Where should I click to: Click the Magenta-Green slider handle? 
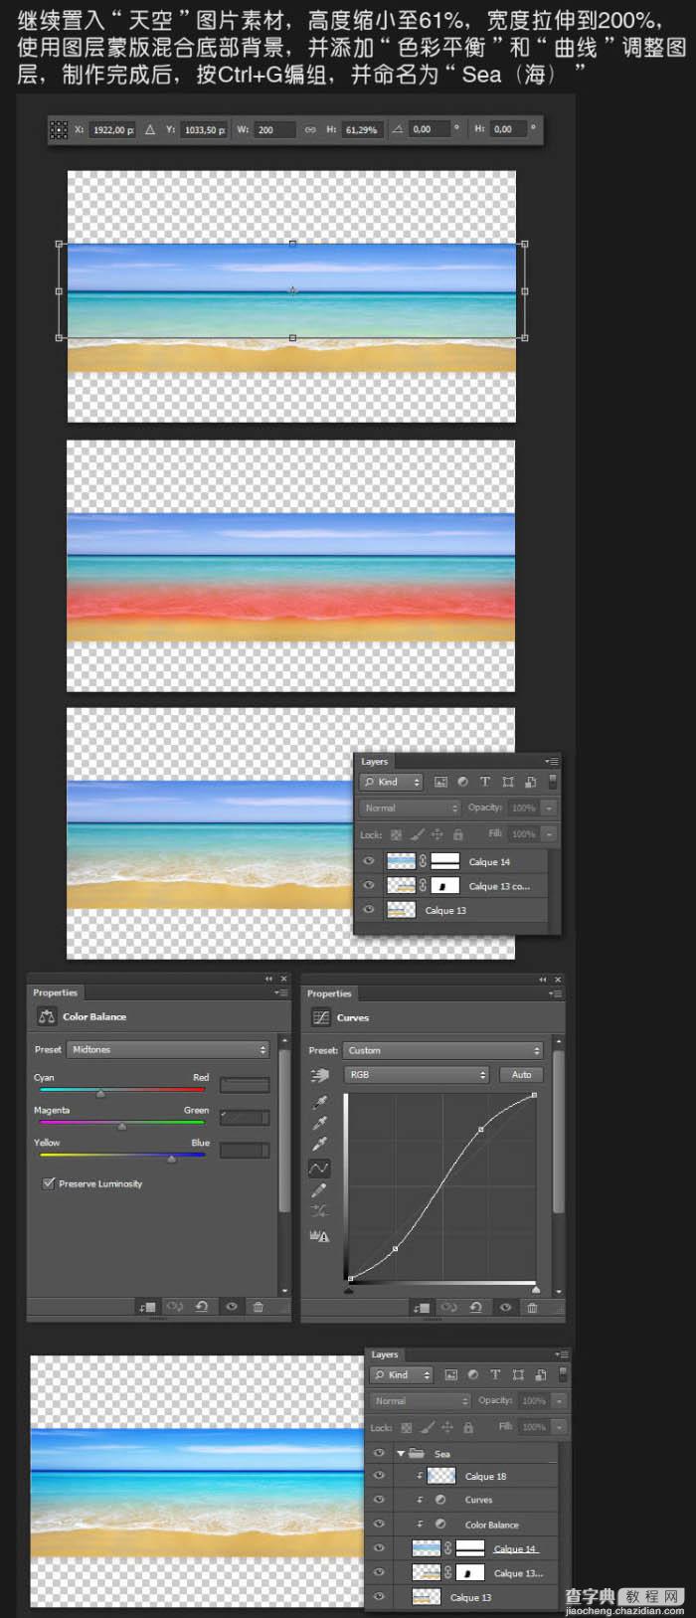[122, 1127]
